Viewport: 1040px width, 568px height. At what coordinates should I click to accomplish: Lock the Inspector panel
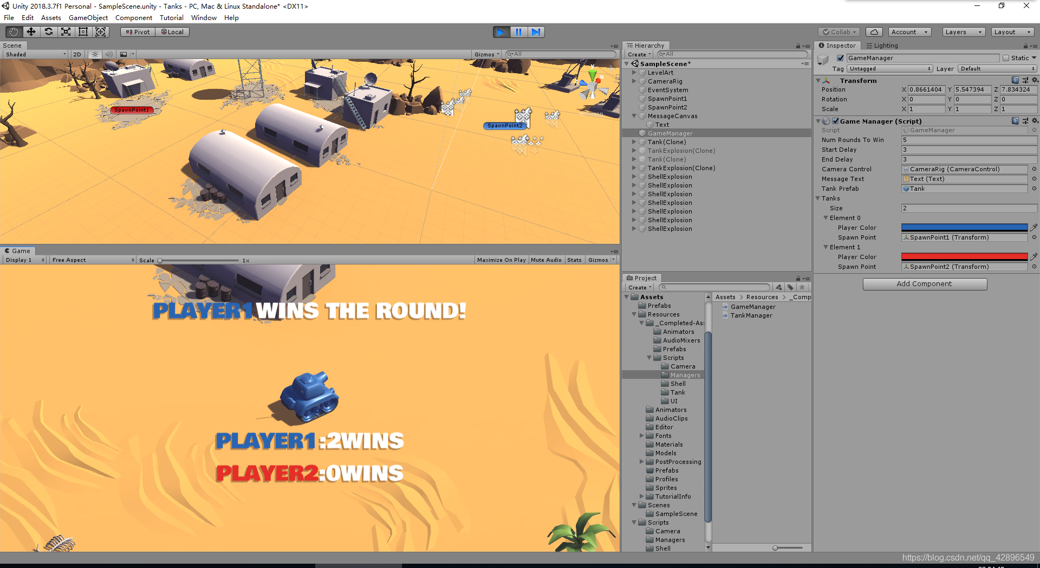(1025, 46)
